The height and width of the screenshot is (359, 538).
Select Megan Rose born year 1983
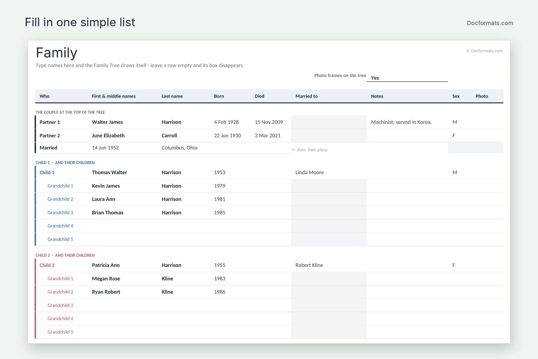[220, 279]
